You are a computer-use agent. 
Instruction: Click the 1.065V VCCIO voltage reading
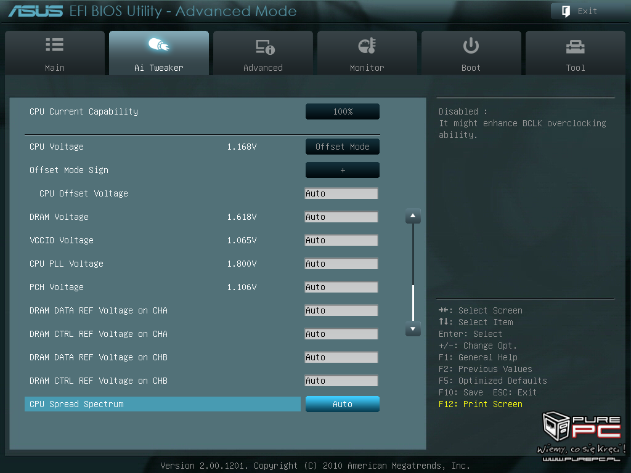pyautogui.click(x=242, y=240)
